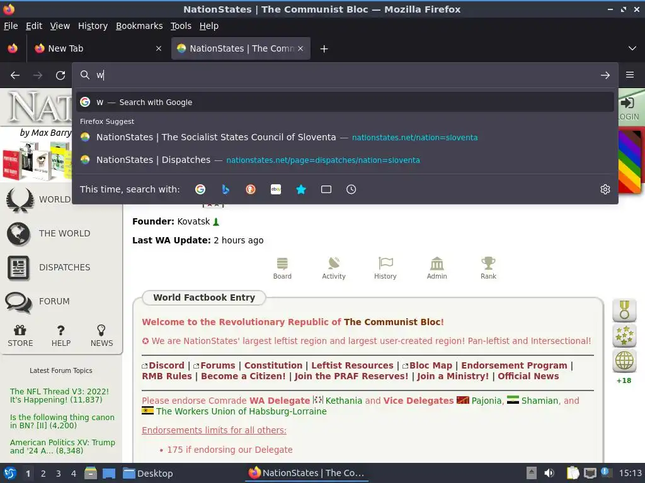This screenshot has height=483, width=645.
Task: Open the Constitution link
Action: (x=273, y=365)
